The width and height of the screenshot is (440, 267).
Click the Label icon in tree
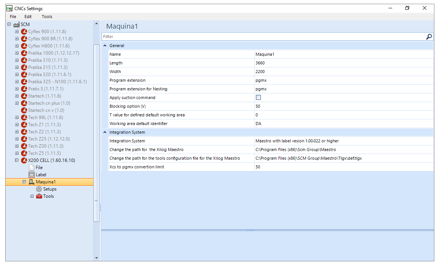[x=32, y=175]
